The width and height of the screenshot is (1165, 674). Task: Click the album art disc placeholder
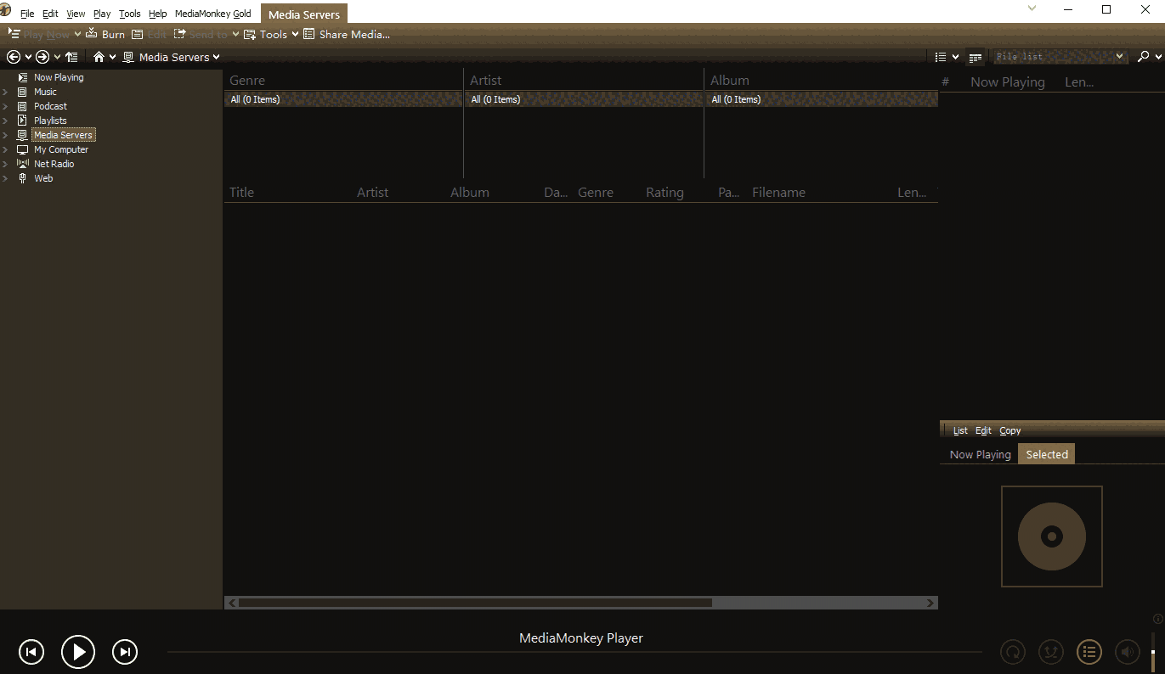1052,536
